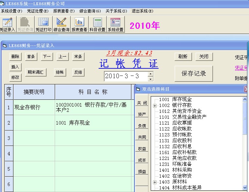Open the 系统设置 toolbar icon
Screen dimensions: 249x192
coord(115,25)
